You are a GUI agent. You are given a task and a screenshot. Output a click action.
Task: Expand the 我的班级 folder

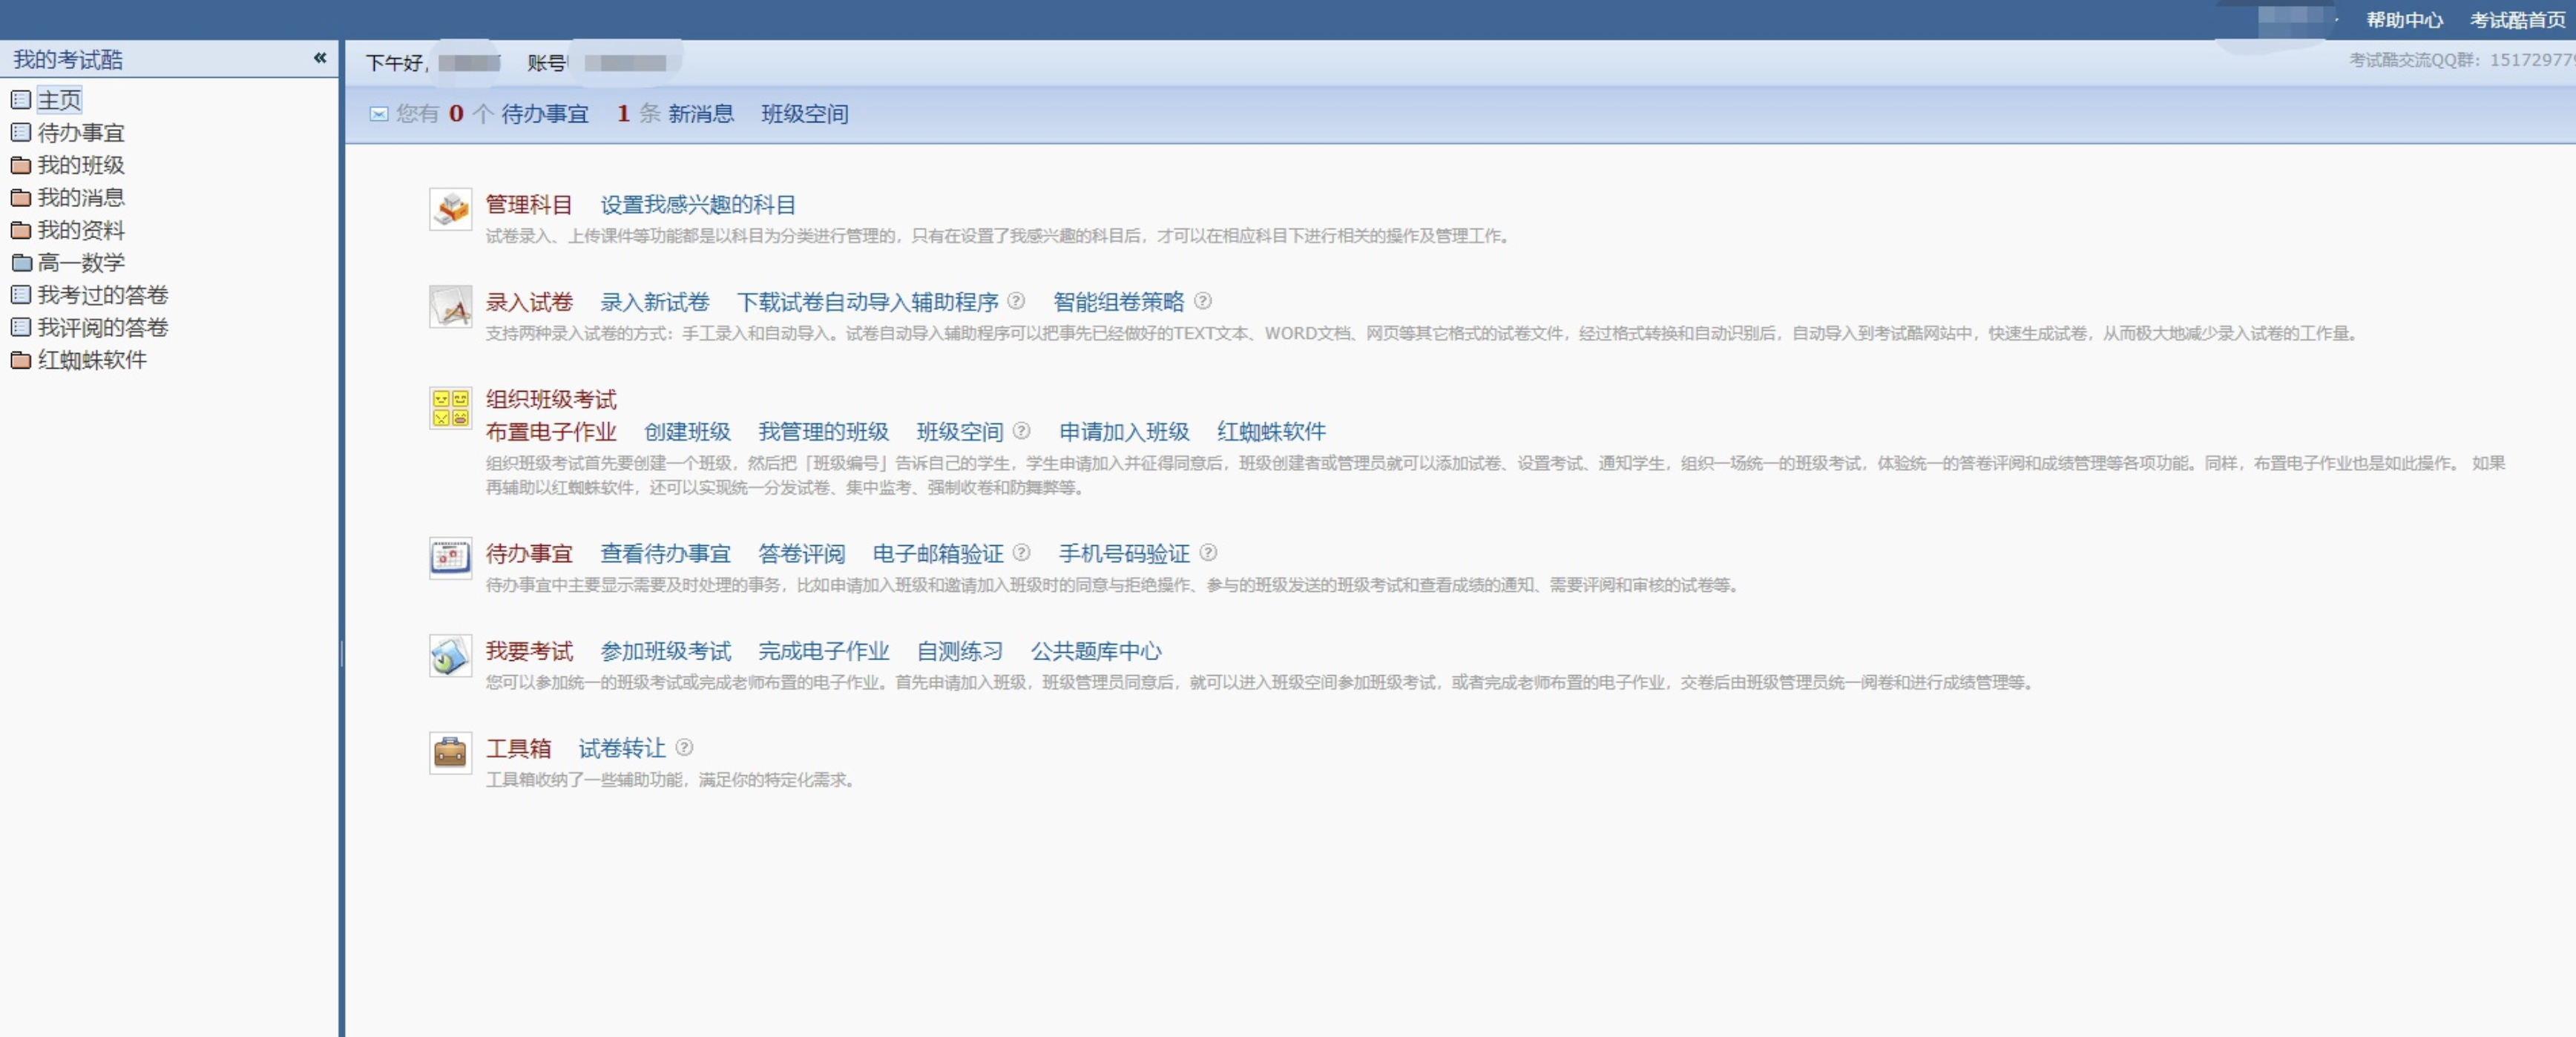[81, 165]
